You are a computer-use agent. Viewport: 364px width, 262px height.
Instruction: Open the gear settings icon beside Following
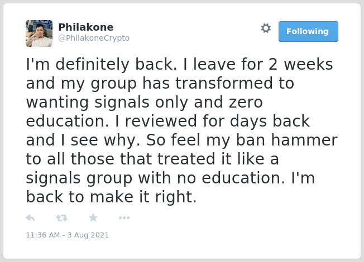click(x=266, y=28)
